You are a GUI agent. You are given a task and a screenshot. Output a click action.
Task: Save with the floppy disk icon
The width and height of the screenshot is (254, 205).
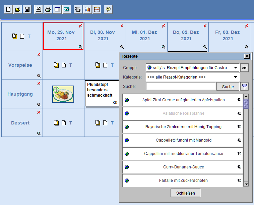pyautogui.click(x=27, y=9)
